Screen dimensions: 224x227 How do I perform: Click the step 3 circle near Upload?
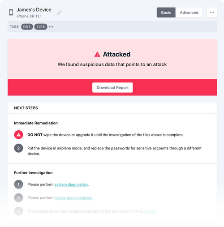click(x=18, y=211)
